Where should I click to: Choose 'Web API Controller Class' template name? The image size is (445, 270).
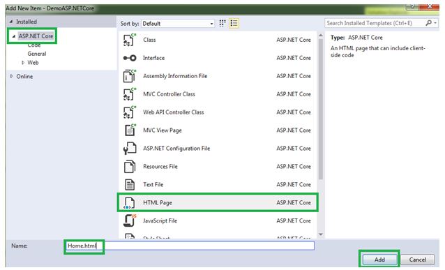pos(174,112)
